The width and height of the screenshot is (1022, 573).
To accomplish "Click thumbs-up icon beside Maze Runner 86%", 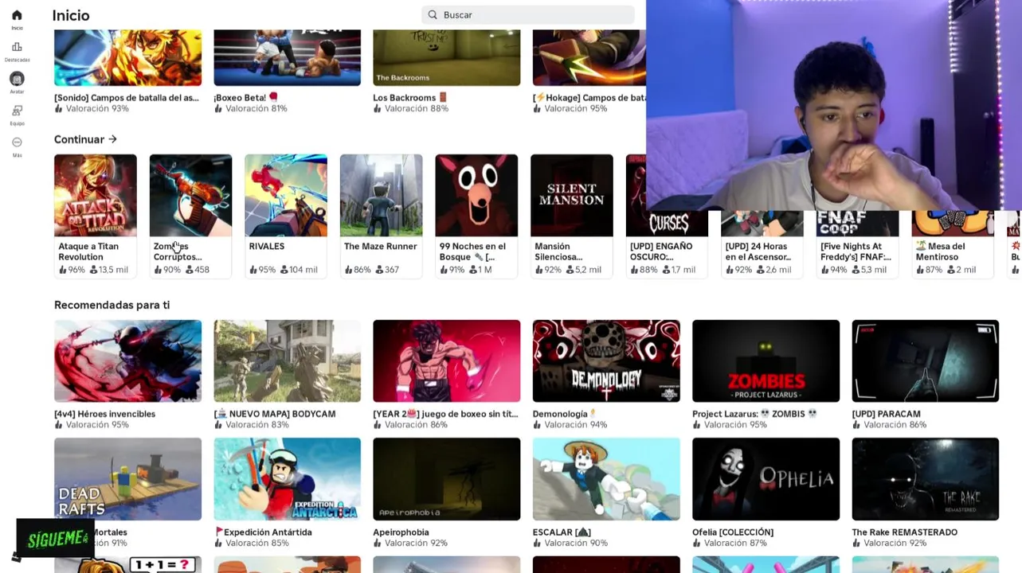I will [349, 270].
